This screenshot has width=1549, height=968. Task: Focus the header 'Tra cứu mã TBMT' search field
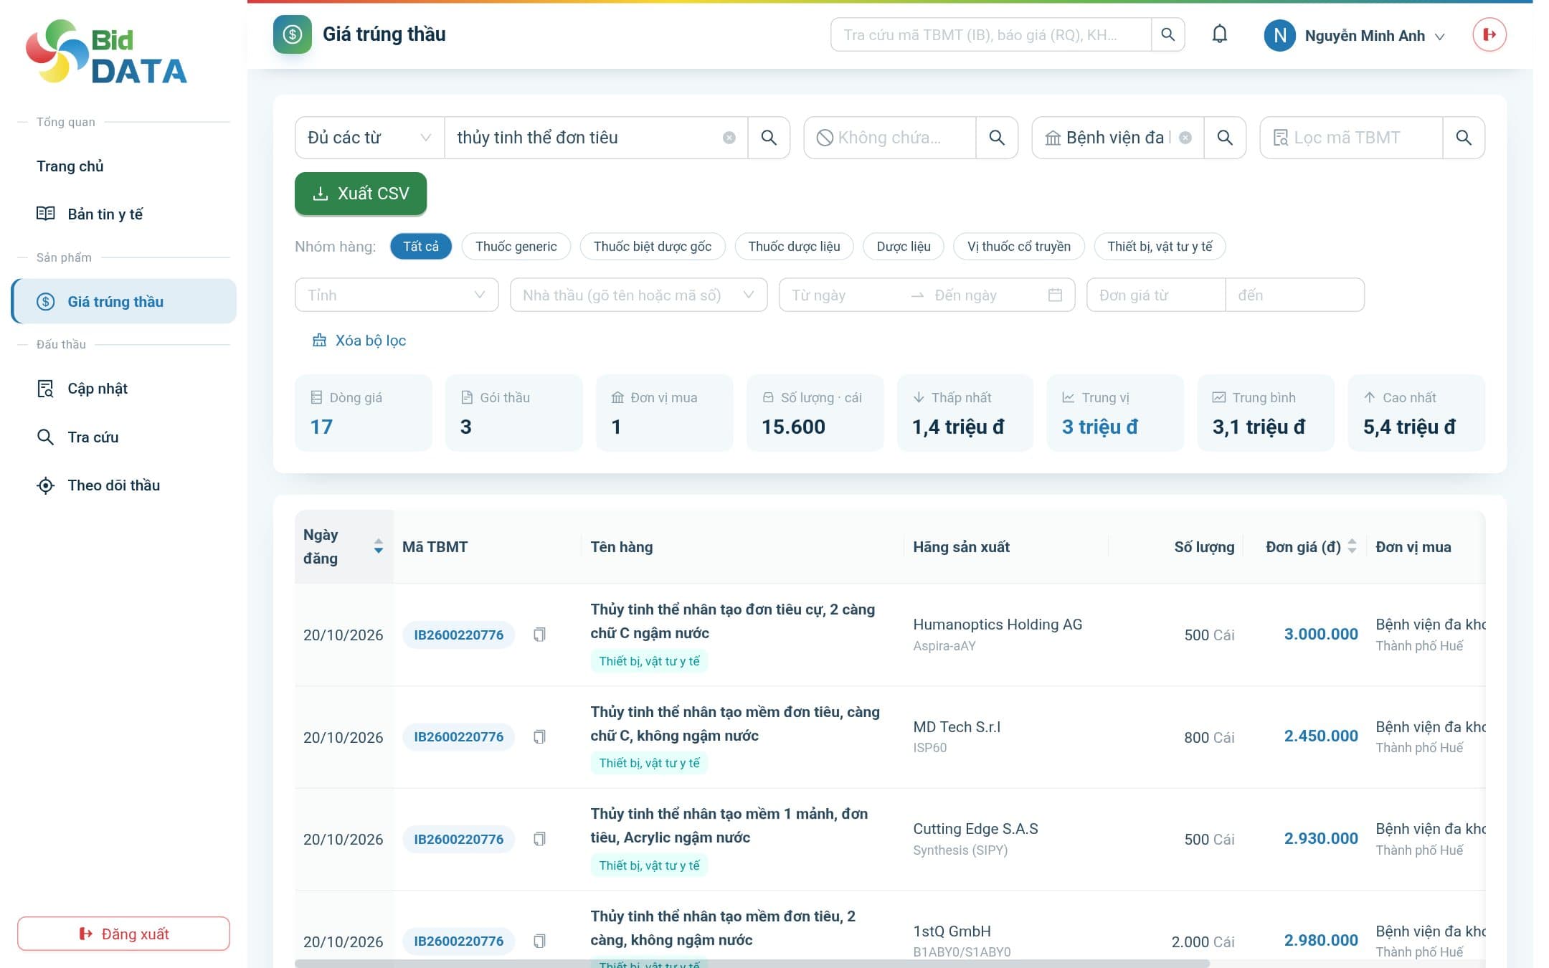(991, 34)
